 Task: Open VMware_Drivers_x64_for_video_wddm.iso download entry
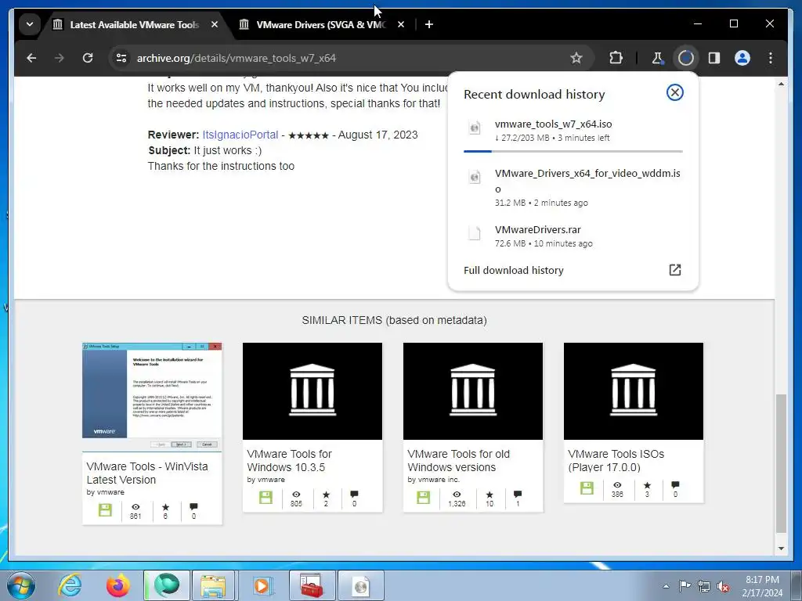573,188
